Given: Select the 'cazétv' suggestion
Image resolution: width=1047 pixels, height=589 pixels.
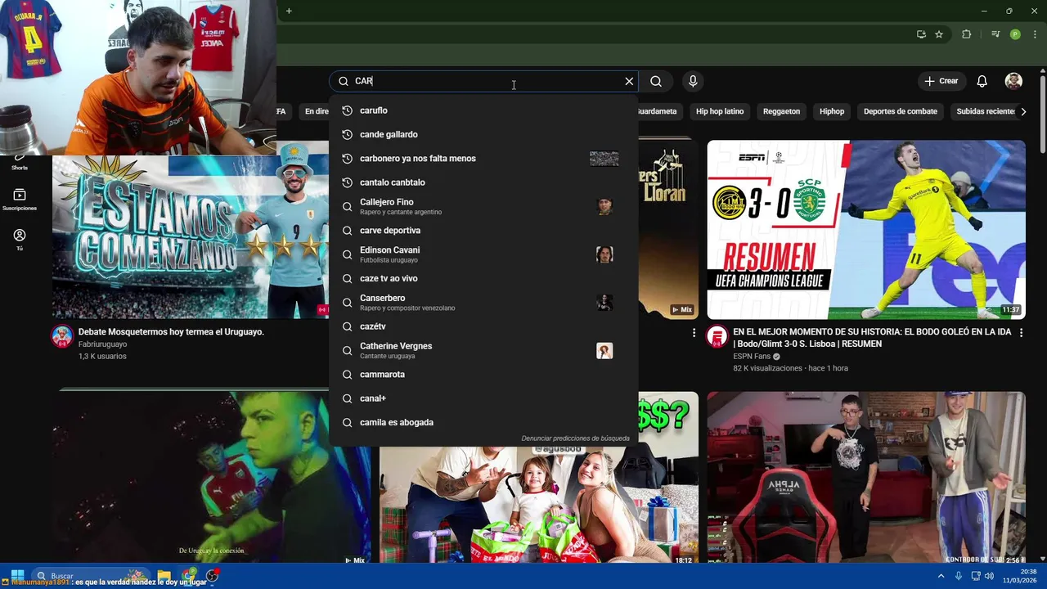Looking at the screenshot, I should [x=483, y=326].
